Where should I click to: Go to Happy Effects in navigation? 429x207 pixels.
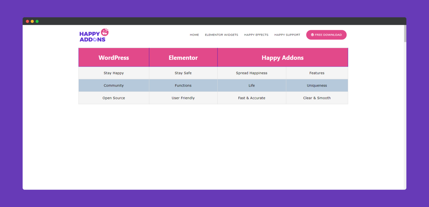256,35
